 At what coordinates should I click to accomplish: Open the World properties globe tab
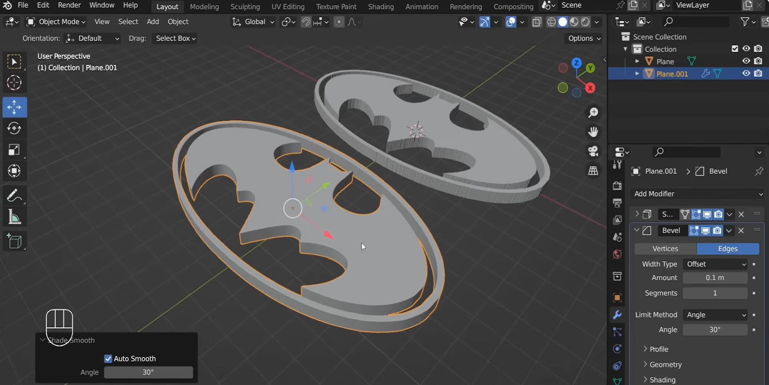617,254
